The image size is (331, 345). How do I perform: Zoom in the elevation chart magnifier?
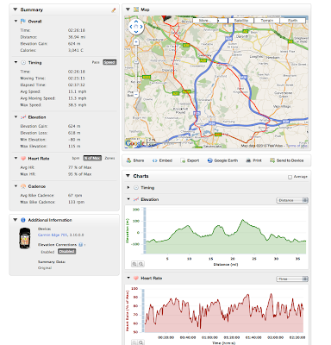(x=134, y=264)
